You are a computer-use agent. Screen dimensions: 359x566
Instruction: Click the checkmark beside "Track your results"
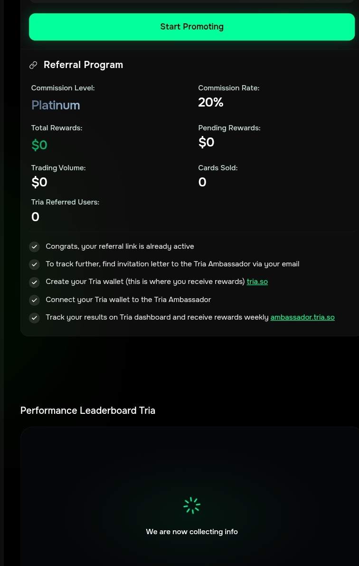[34, 318]
